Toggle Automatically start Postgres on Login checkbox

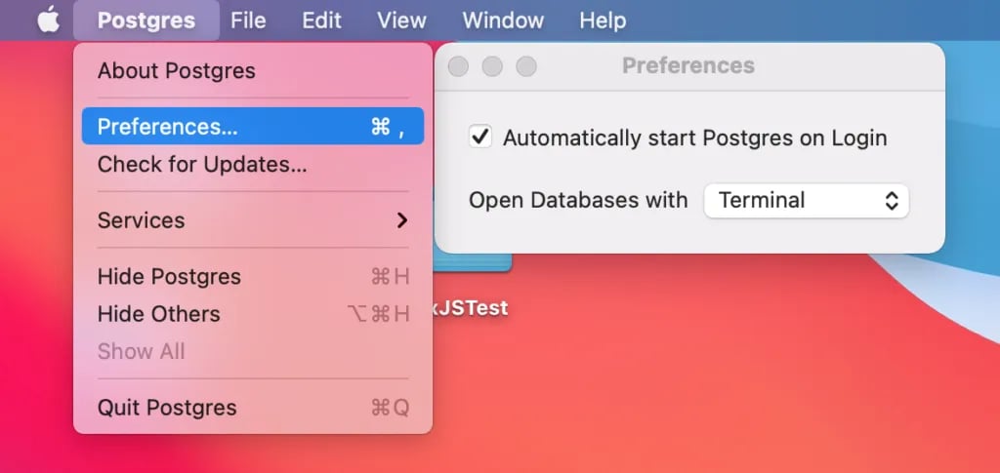[480, 138]
